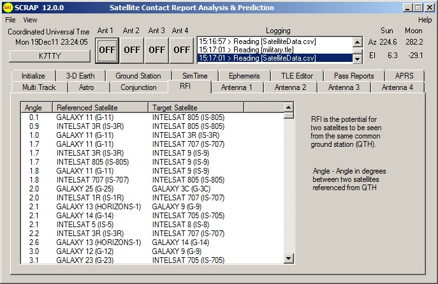Minimize the SCRAP window

click(x=407, y=8)
